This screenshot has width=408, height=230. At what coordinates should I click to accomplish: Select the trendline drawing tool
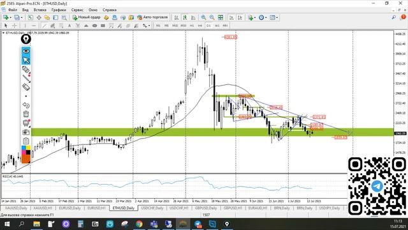[45, 26]
